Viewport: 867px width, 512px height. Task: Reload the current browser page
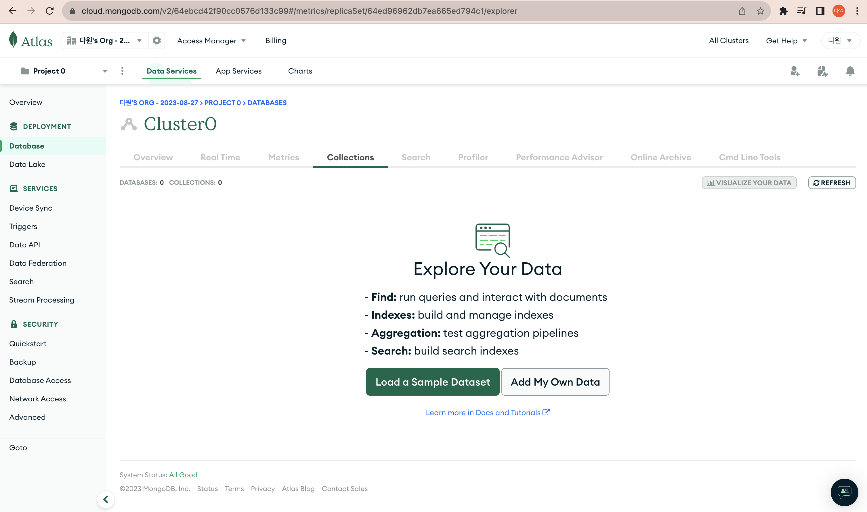tap(50, 11)
